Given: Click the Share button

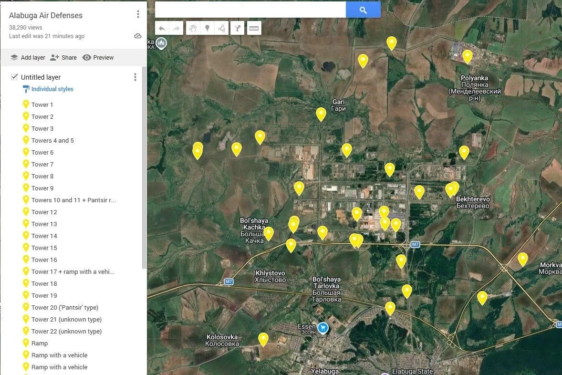Looking at the screenshot, I should point(63,57).
